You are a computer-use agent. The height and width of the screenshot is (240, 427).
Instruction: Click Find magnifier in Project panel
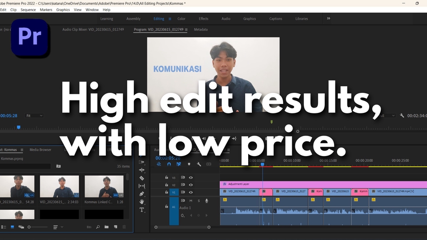pyautogui.click(x=98, y=227)
